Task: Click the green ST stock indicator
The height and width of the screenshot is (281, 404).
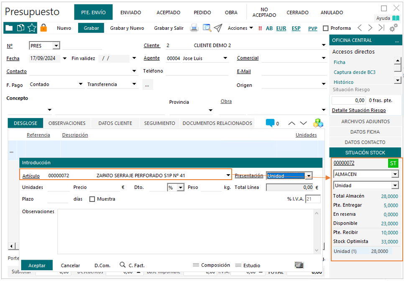Action: coord(393,163)
